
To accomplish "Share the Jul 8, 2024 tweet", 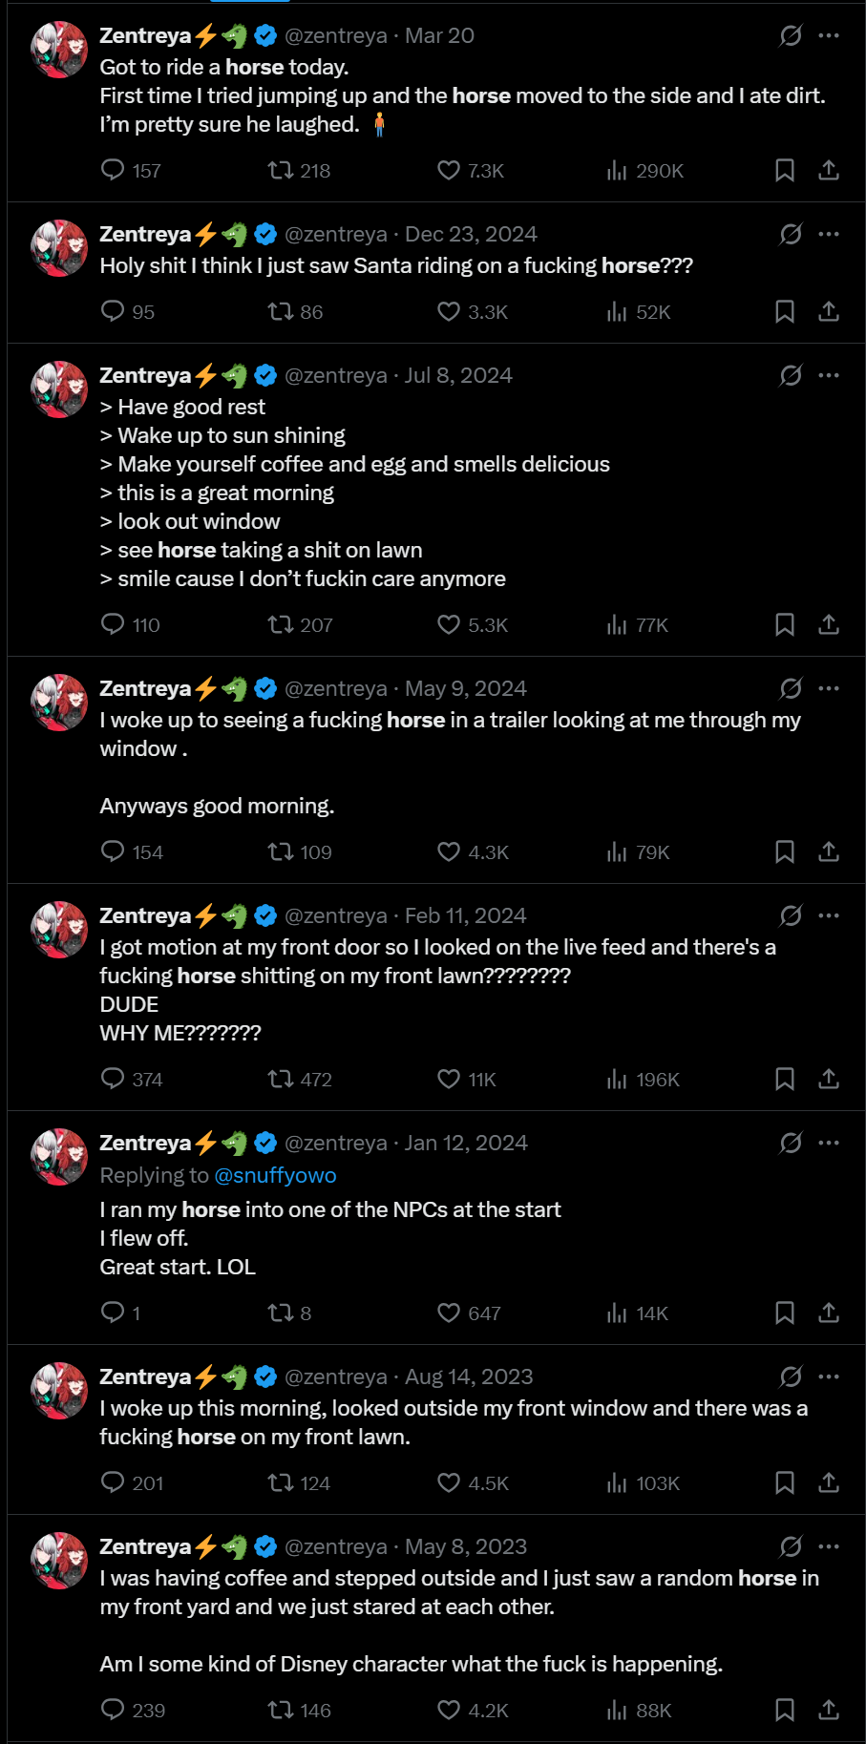I will (x=829, y=624).
